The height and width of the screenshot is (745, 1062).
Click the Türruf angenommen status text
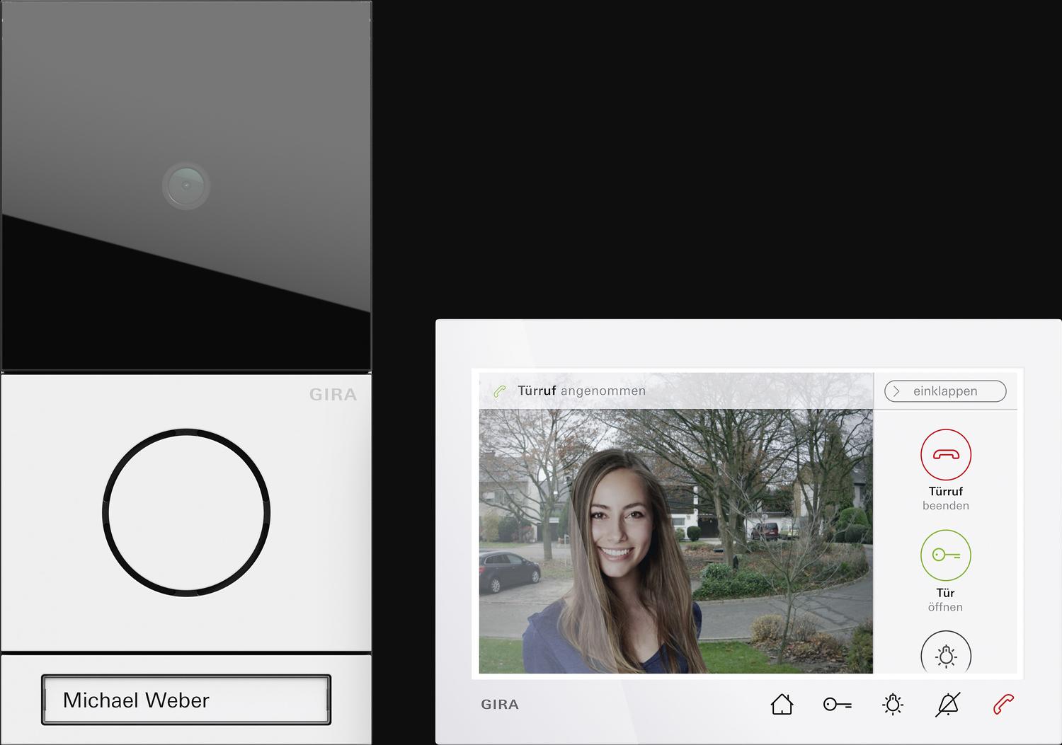[x=581, y=391]
